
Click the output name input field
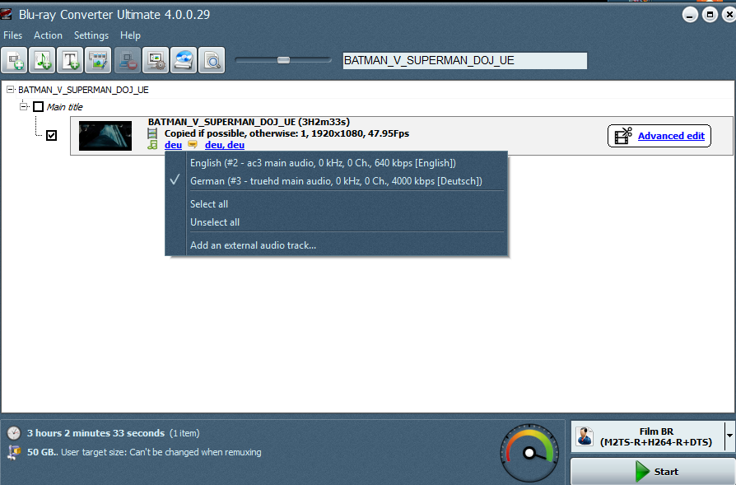click(464, 61)
